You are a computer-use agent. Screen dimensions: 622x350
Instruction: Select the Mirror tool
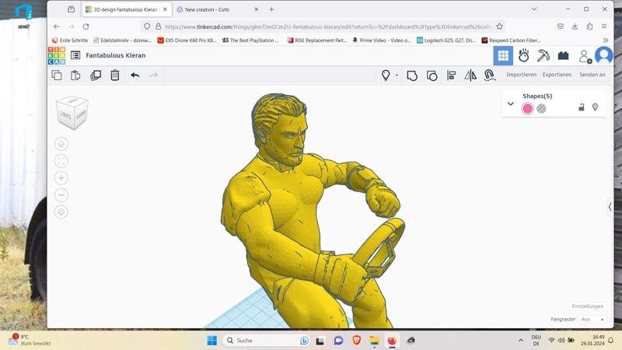click(x=470, y=75)
